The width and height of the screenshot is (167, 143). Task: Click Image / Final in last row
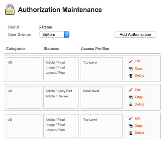pyautogui.click(x=55, y=125)
